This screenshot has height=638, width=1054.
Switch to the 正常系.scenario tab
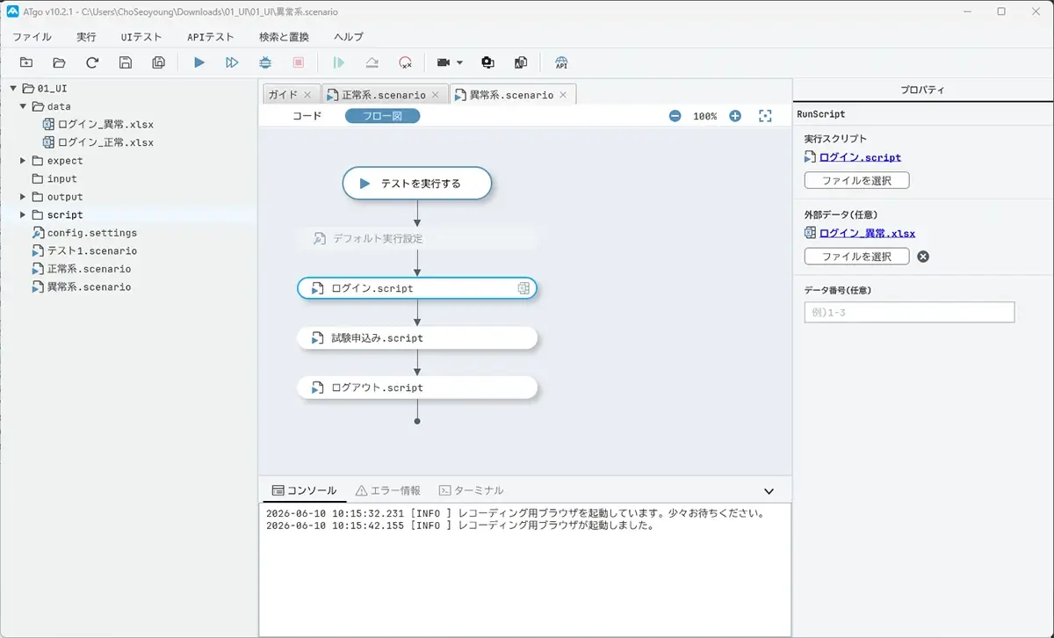coord(384,95)
